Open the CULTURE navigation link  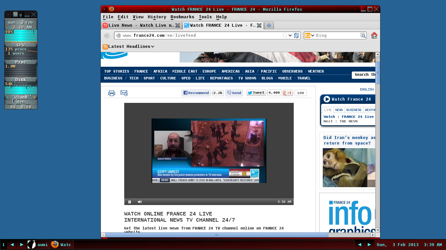168,78
